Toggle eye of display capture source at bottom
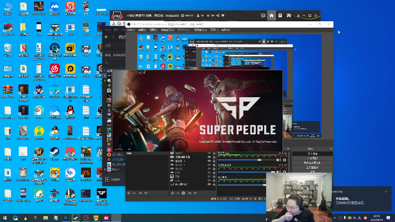The image size is (395, 222). coord(209,184)
